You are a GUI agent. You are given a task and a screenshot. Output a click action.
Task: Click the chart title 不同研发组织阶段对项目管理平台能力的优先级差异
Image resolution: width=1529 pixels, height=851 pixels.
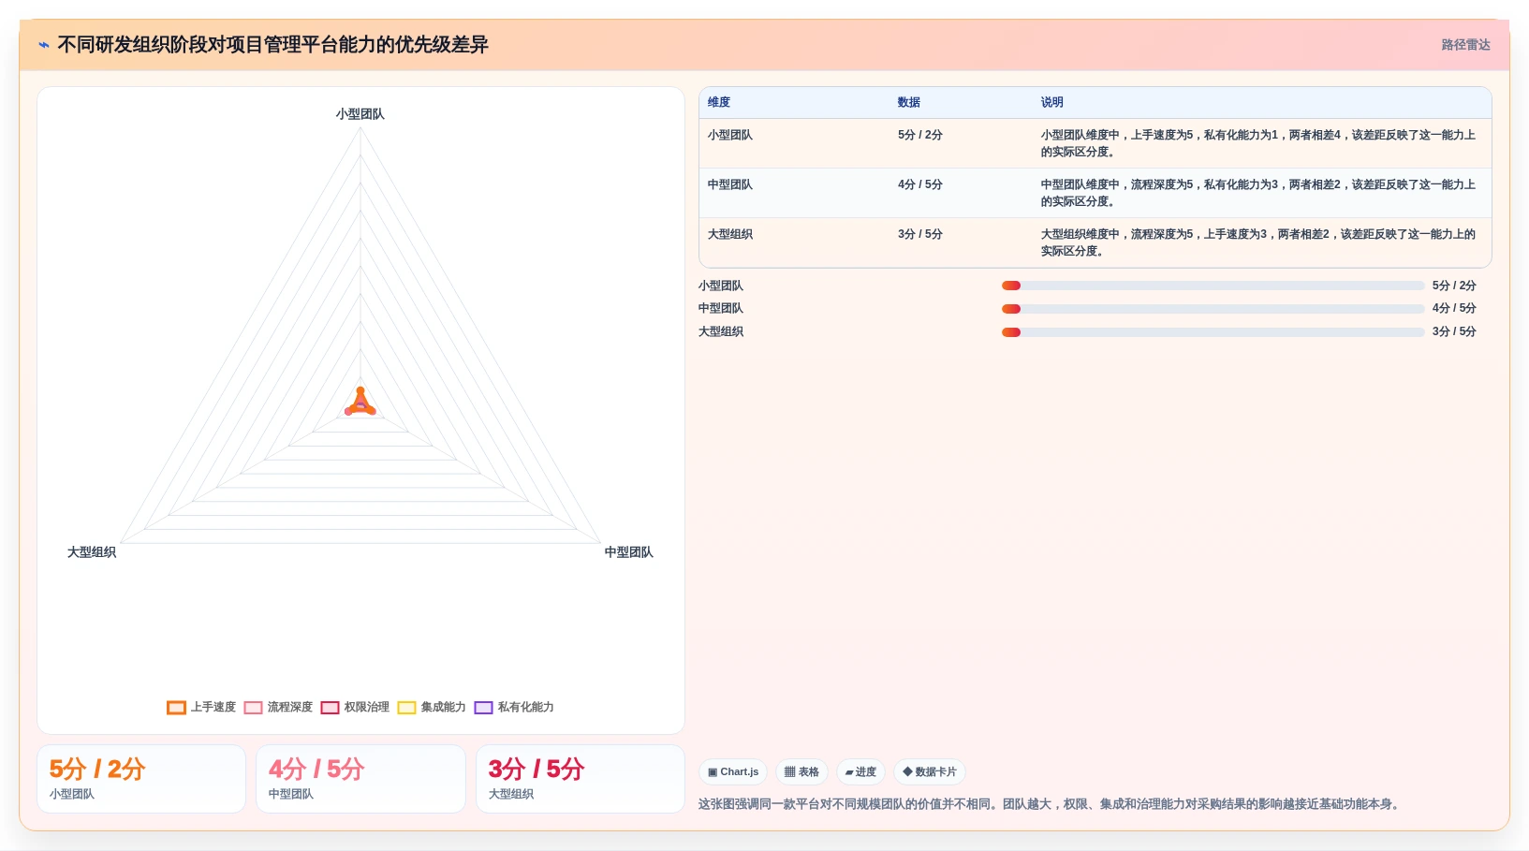click(273, 45)
